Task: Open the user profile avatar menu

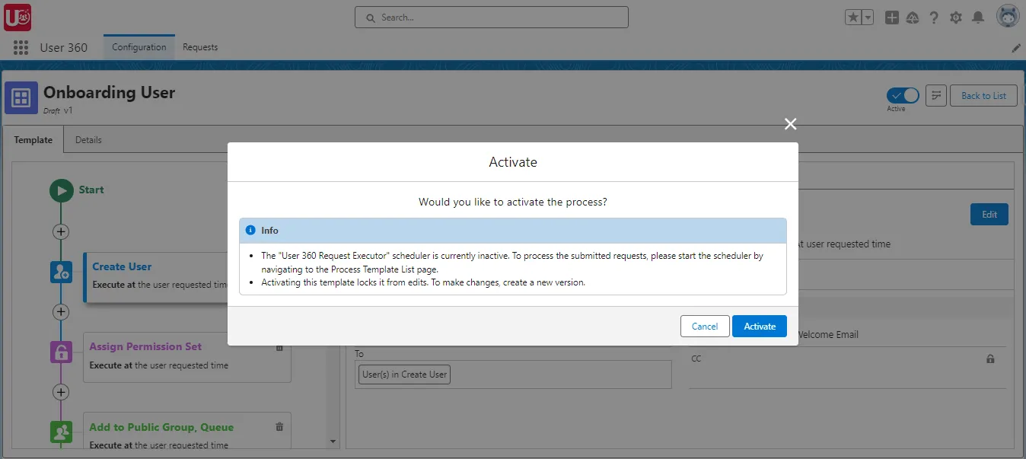Action: tap(1007, 15)
